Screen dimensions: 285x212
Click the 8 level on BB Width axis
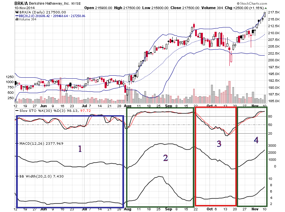click(271, 185)
